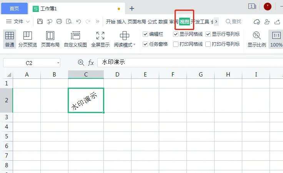
Task: Click the collaboration person icon
Action: [267, 22]
